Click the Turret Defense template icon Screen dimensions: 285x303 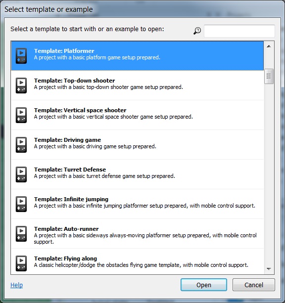[21, 174]
